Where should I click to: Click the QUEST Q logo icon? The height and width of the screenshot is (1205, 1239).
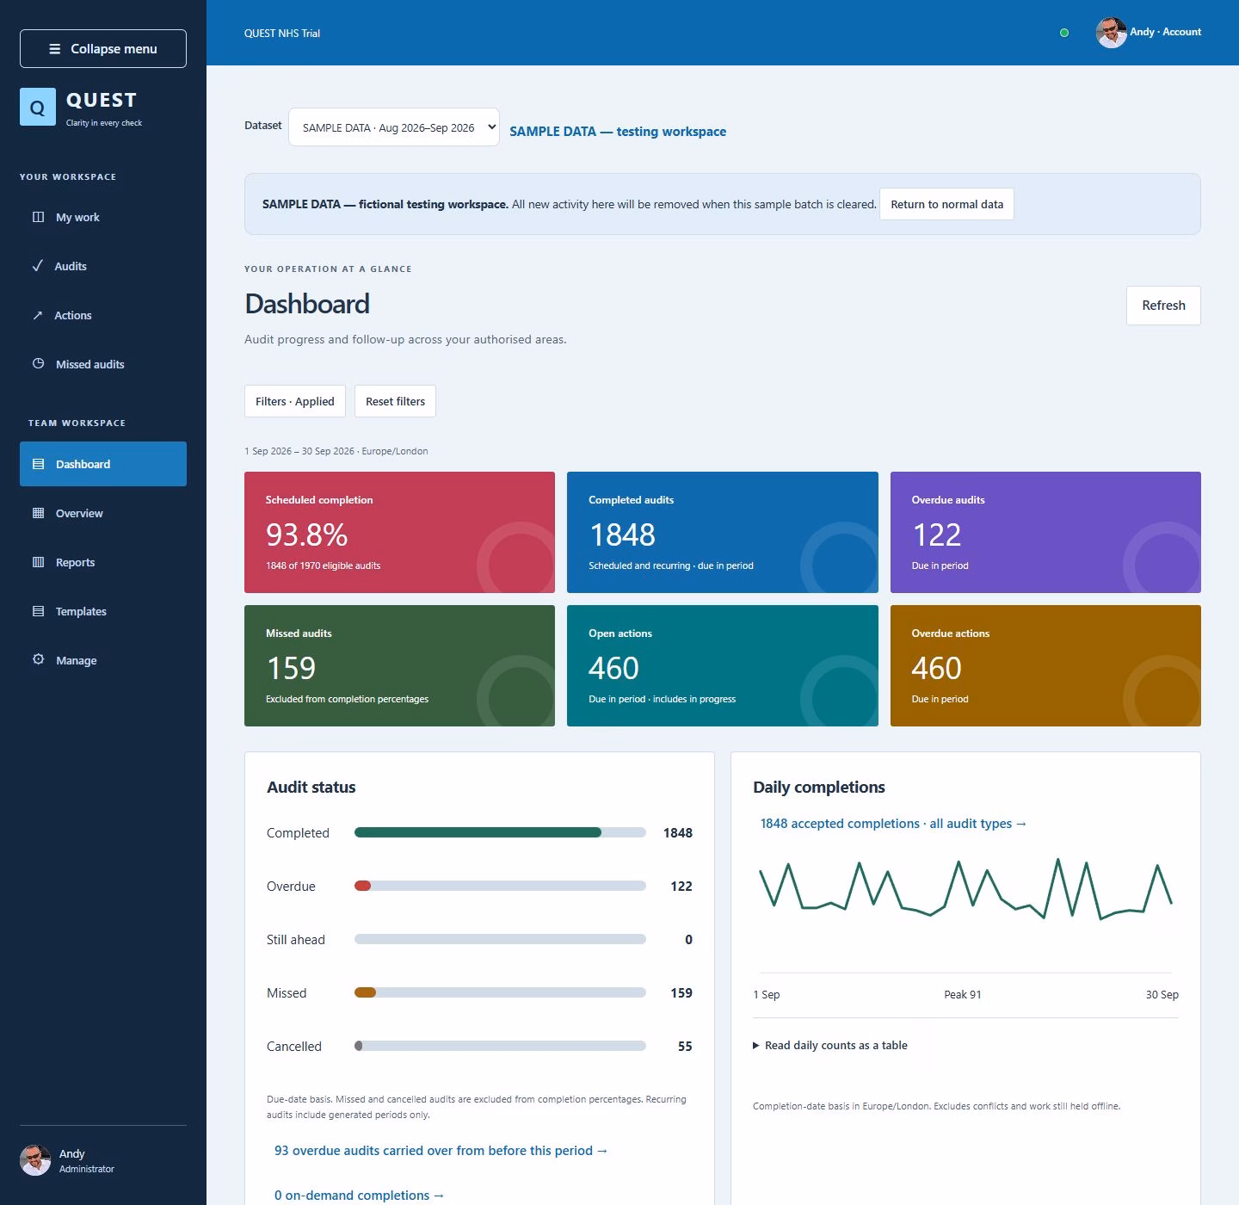point(38,108)
